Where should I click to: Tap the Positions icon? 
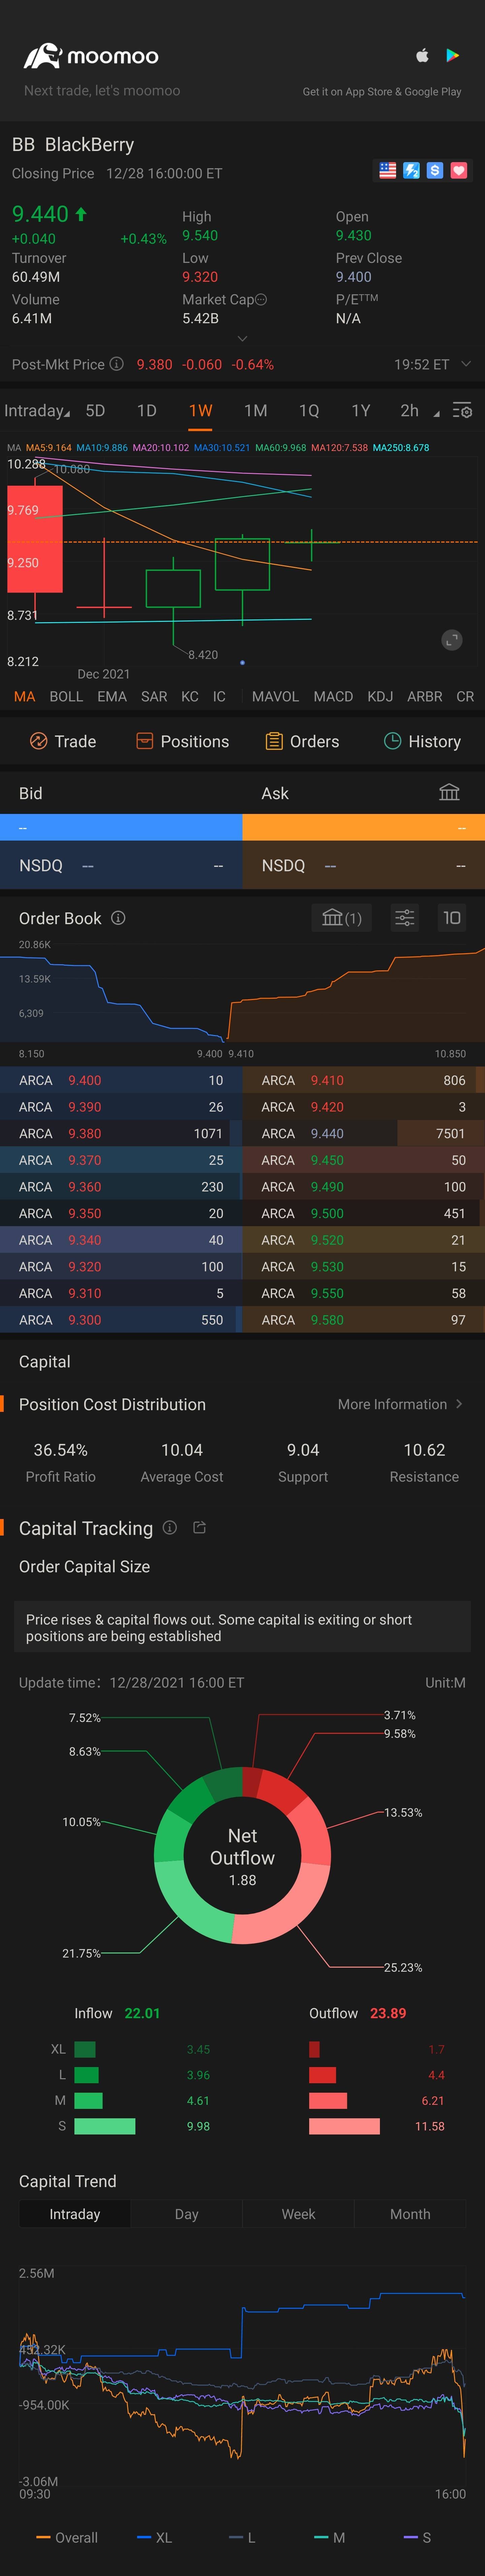point(145,741)
